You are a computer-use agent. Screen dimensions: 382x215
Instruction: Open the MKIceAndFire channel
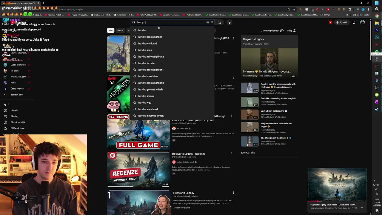pyautogui.click(x=182, y=128)
